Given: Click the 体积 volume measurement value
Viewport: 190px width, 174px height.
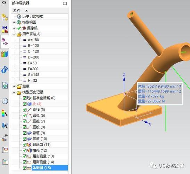Looking at the screenshot, I should pos(159,86).
